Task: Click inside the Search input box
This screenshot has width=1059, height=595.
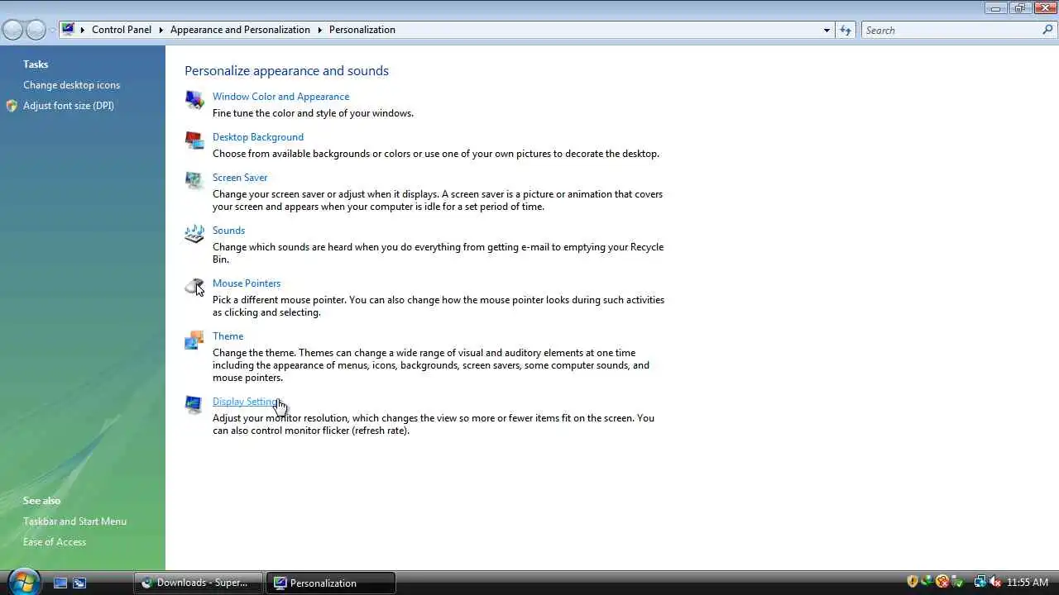Action: (x=950, y=30)
